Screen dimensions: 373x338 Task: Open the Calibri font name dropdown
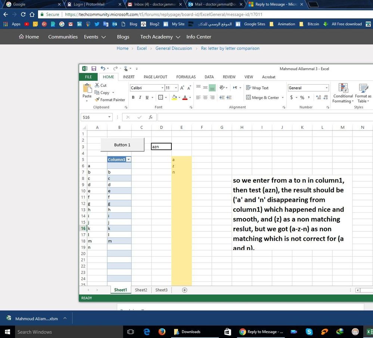coord(162,88)
